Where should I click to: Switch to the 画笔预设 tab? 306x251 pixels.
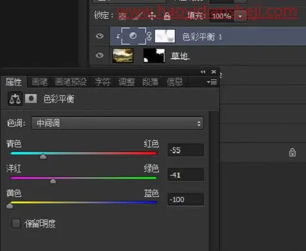(71, 82)
